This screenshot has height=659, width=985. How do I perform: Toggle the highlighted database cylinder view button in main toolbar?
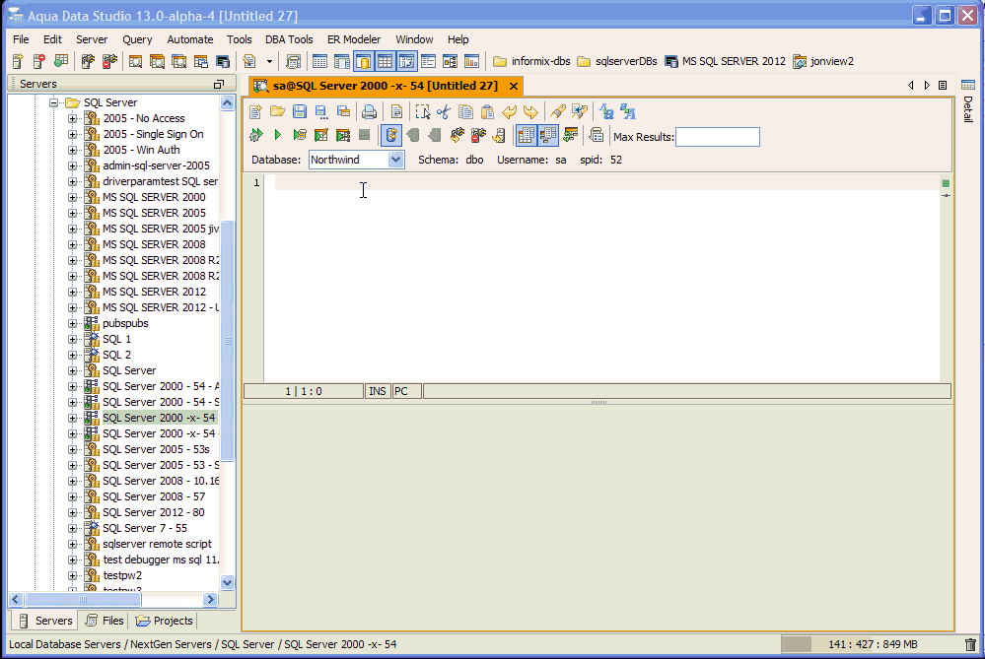click(363, 61)
